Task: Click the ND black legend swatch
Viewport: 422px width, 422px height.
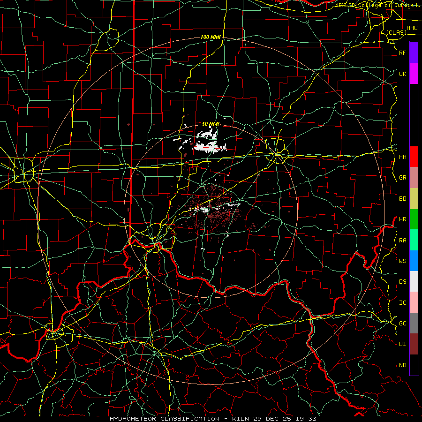Action: coord(414,365)
